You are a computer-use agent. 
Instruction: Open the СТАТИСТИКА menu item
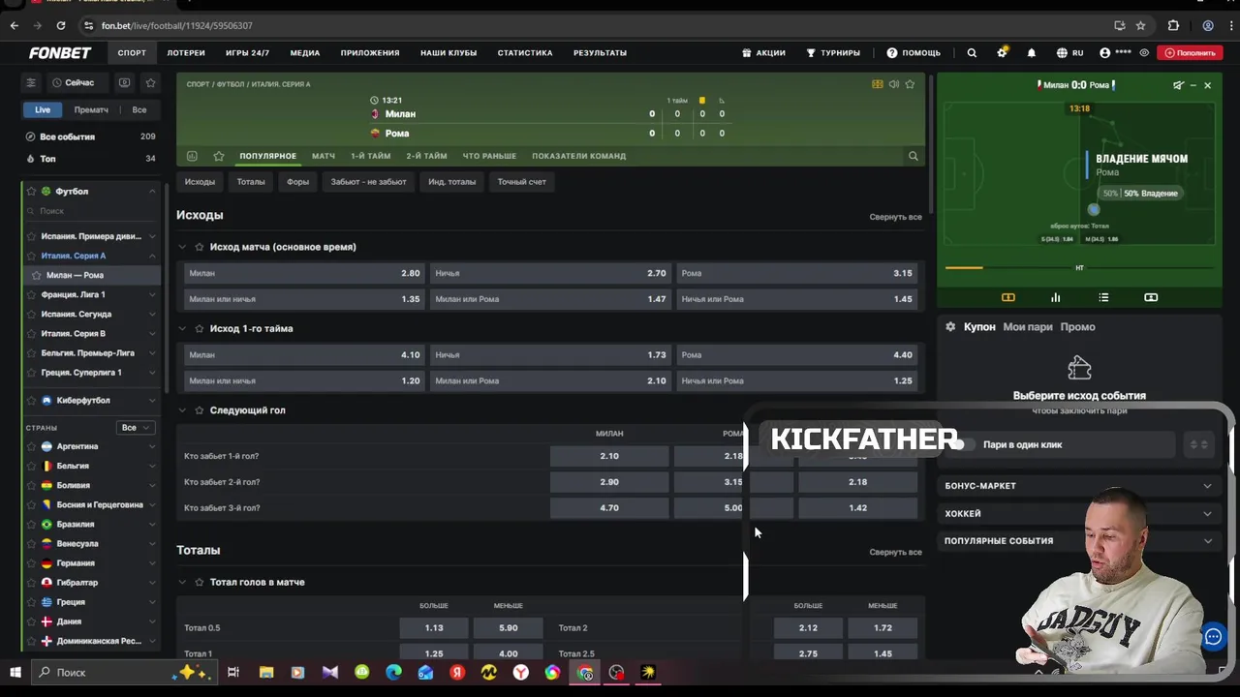[525, 53]
